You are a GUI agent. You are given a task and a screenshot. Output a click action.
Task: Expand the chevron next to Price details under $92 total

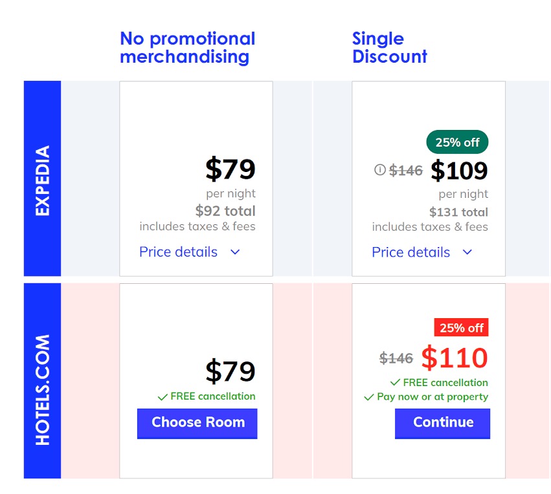point(235,252)
